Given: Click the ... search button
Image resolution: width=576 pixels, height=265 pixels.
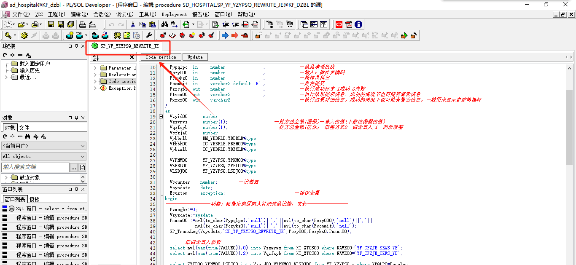Looking at the screenshot, I should click(x=74, y=168).
